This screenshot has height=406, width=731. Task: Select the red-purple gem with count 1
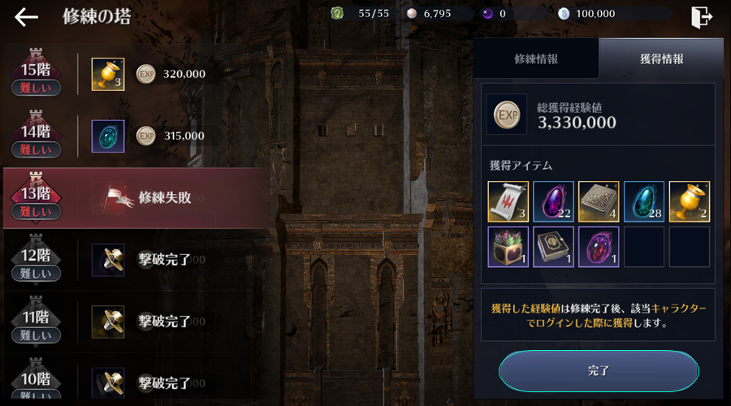point(599,247)
